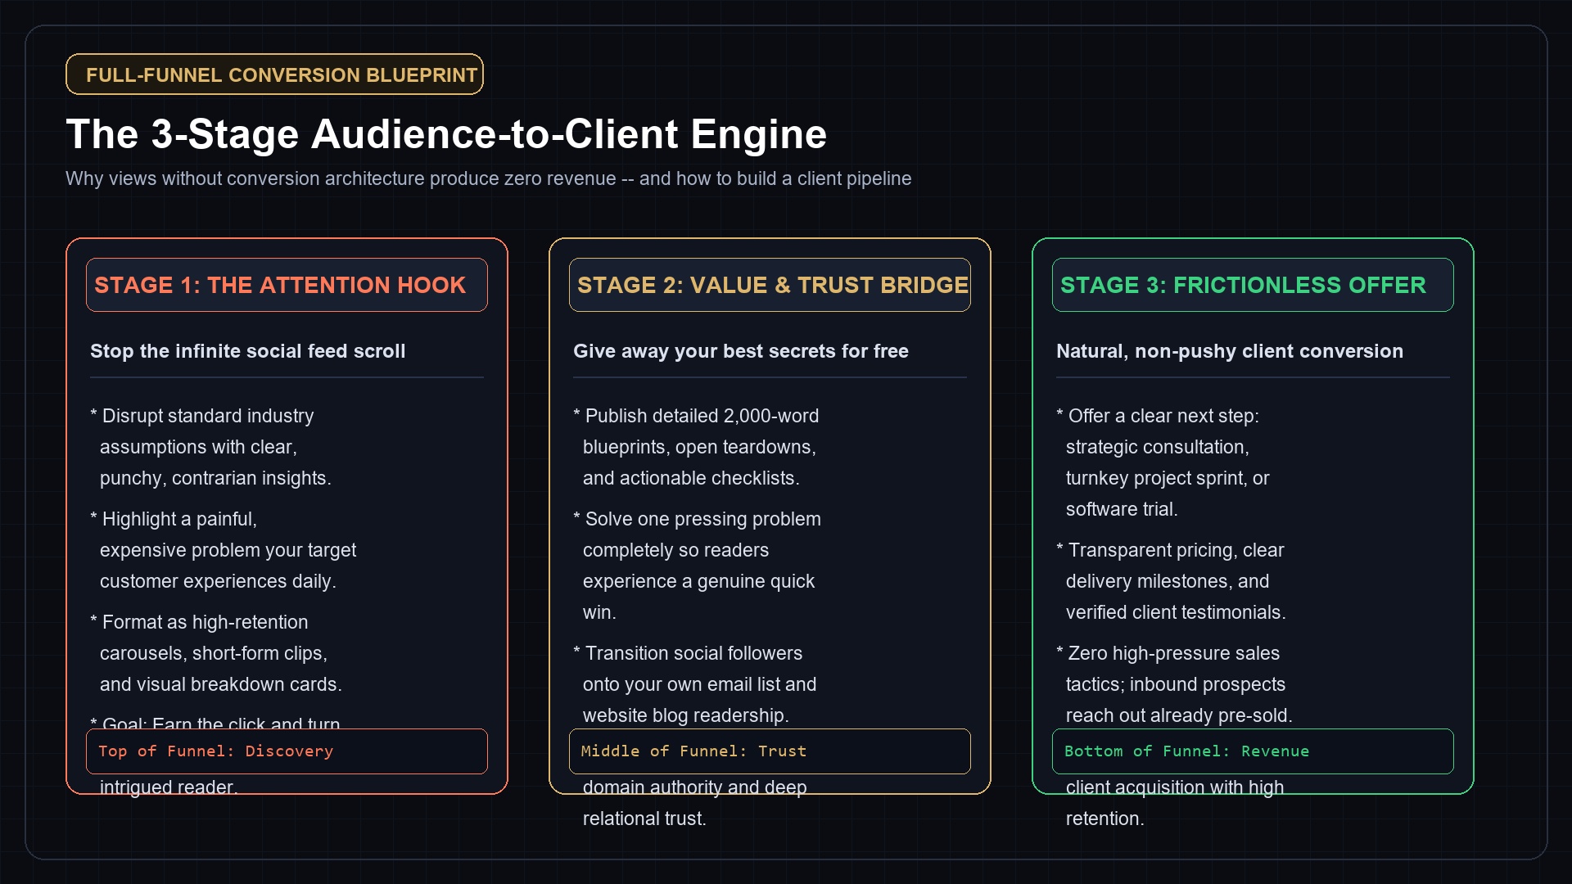Click the bullet 'Solve one pressing problem completely'

(x=697, y=566)
